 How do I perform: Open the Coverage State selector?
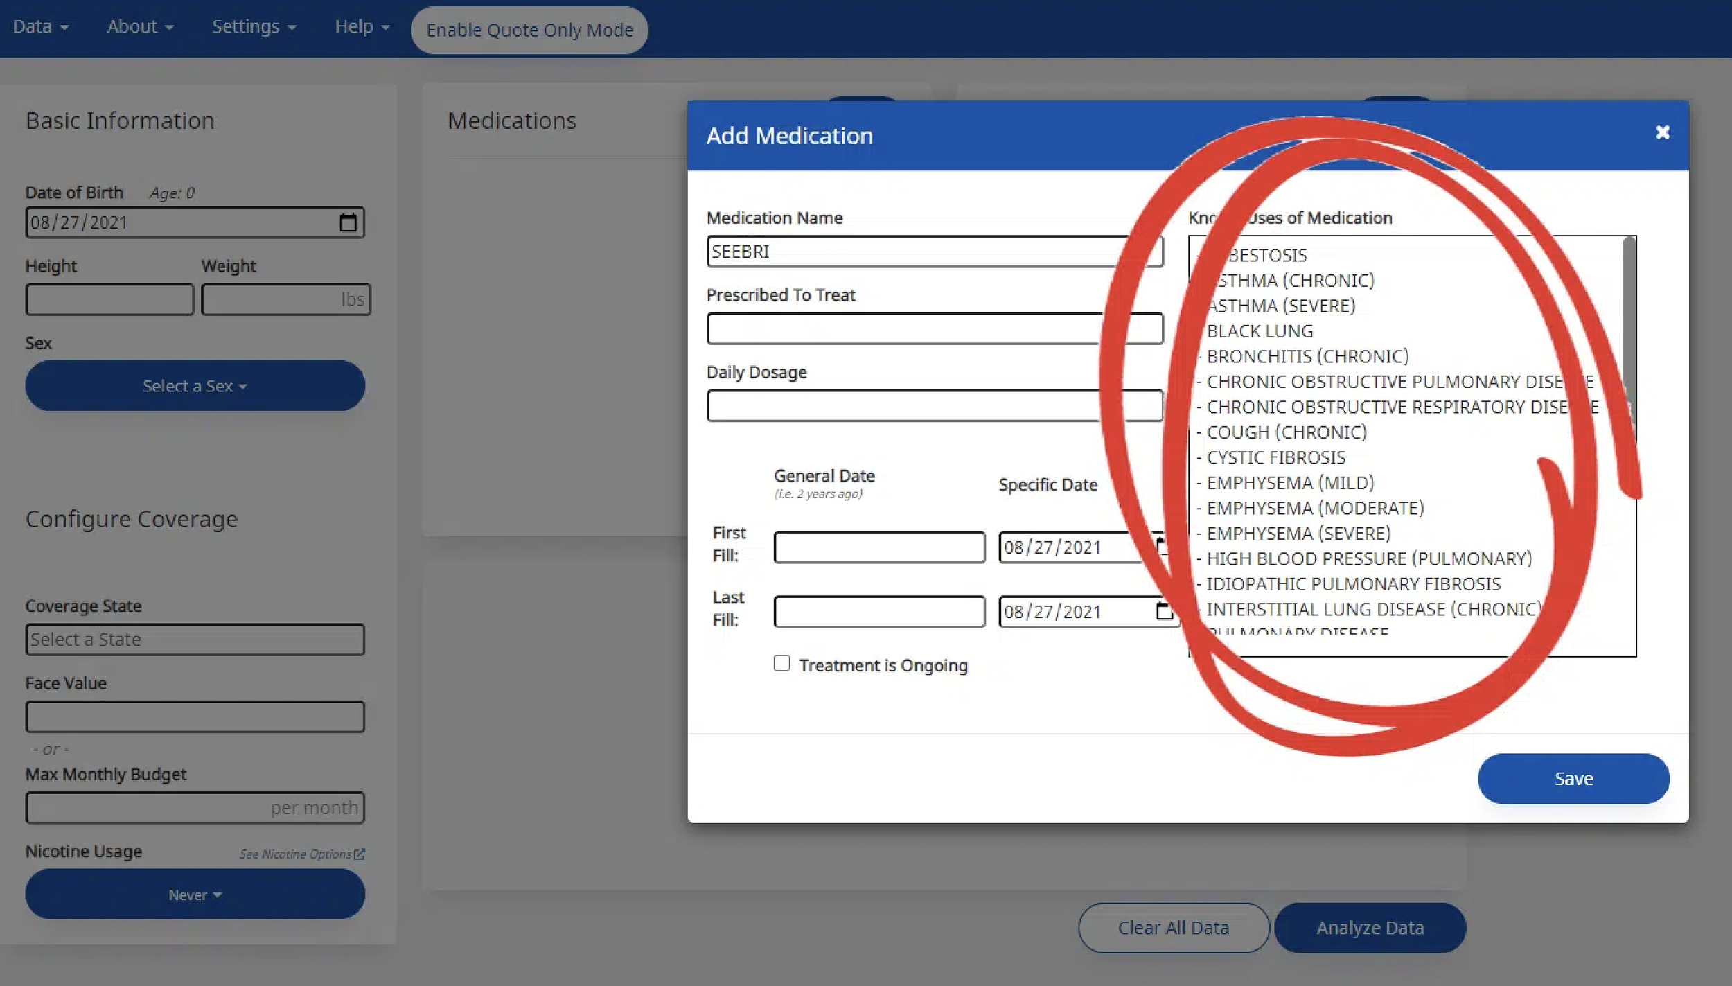coord(195,640)
